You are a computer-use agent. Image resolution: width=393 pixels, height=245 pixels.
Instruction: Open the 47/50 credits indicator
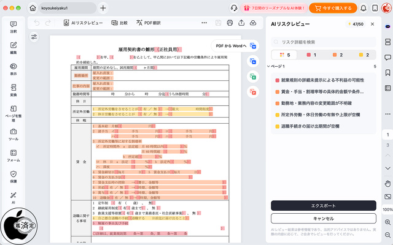pos(356,24)
